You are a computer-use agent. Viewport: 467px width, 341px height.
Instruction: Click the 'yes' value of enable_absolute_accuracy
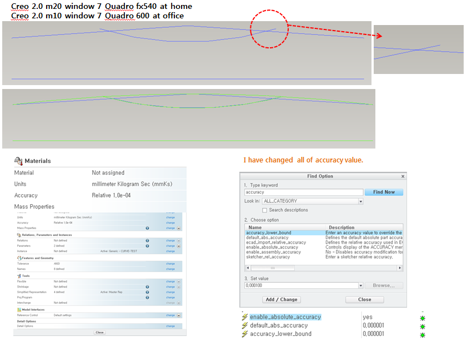click(368, 317)
